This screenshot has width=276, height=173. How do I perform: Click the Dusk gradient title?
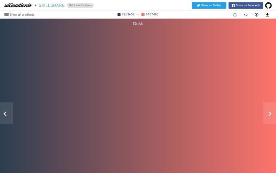click(x=138, y=24)
